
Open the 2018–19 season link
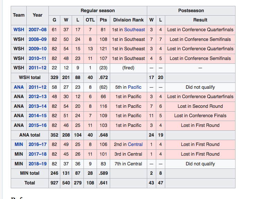pos(37,164)
